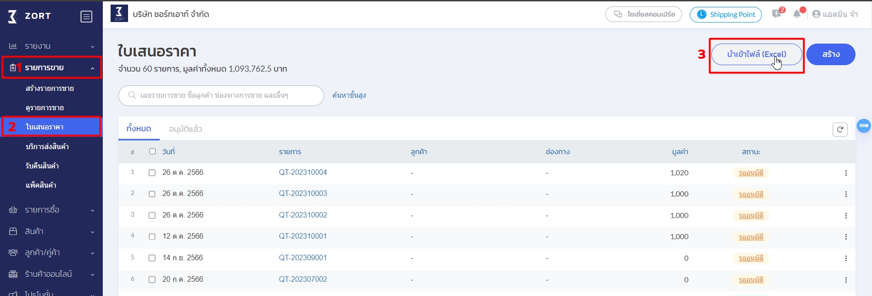Open three-dot menu for QT-202310004 row
The image size is (872, 296).
[x=845, y=173]
